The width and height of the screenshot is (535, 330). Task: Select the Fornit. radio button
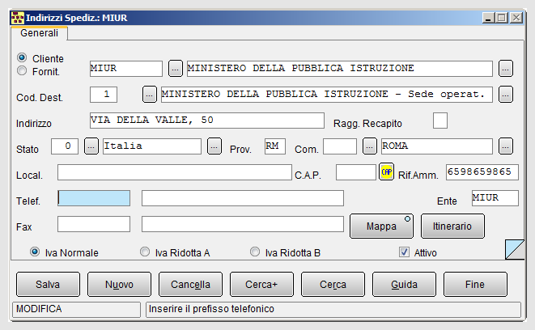point(22,70)
